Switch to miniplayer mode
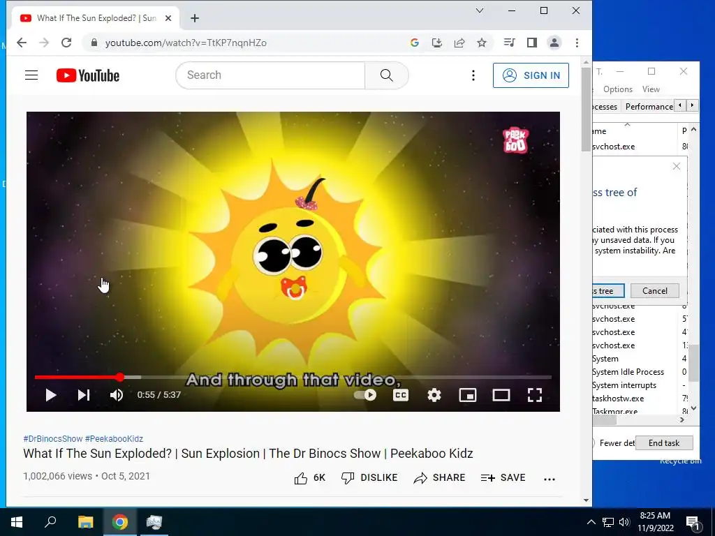715x536 pixels. [468, 395]
